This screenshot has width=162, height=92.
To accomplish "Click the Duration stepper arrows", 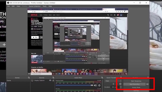I will [x=121, y=87].
